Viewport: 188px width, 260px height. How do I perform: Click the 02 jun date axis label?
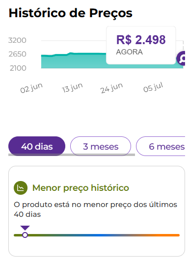(31, 88)
